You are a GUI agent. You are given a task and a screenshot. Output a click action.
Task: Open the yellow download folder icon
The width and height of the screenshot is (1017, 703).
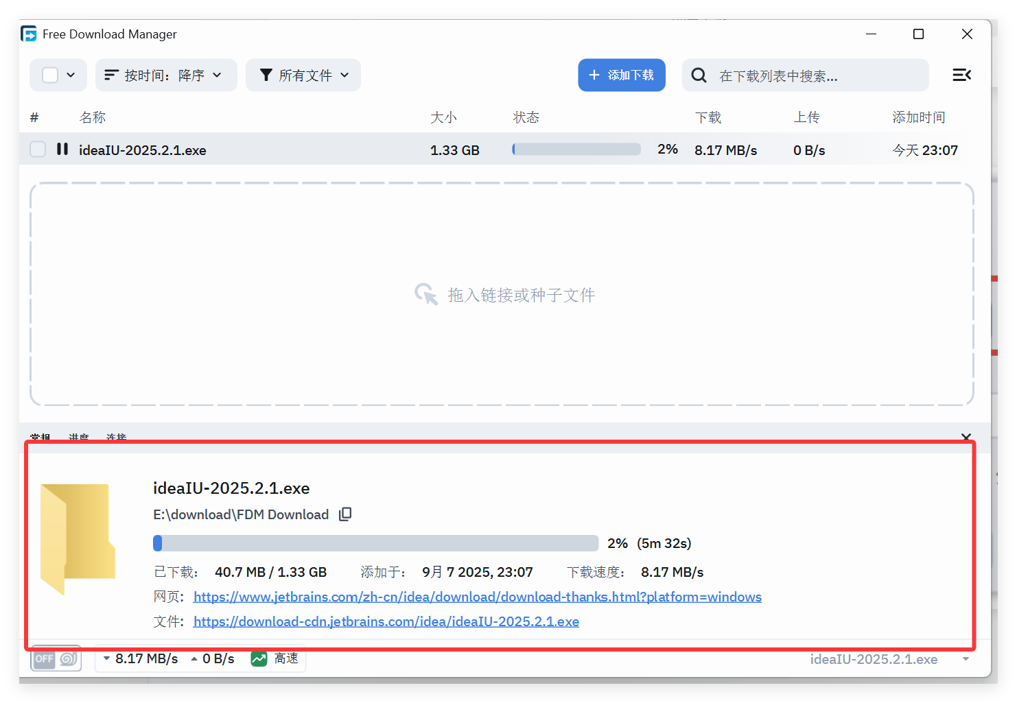coord(78,539)
